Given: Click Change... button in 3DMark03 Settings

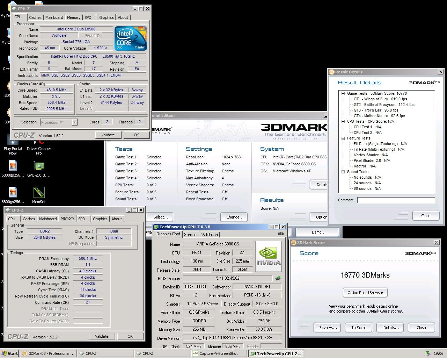Looking at the screenshot, I should 235,217.
